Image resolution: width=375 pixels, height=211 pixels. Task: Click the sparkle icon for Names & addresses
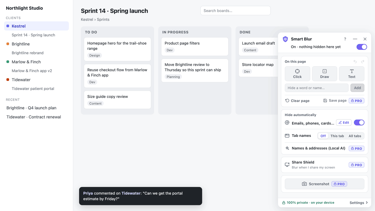point(287,148)
